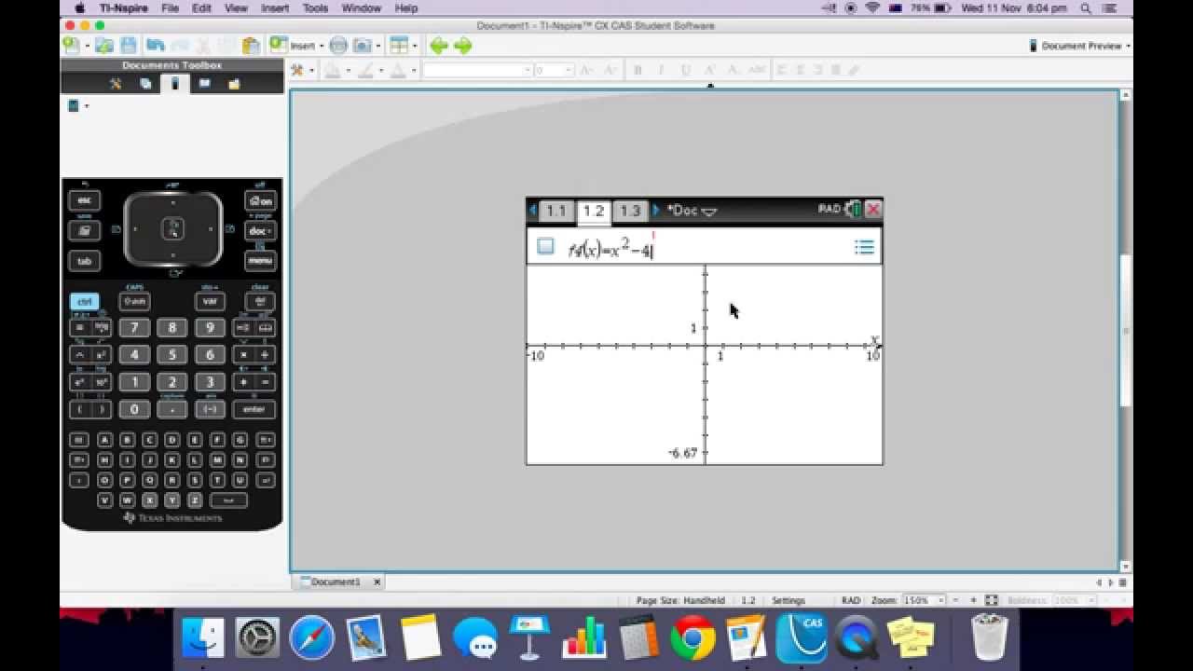Click the home on key on keypad
This screenshot has width=1193, height=671.
(260, 200)
